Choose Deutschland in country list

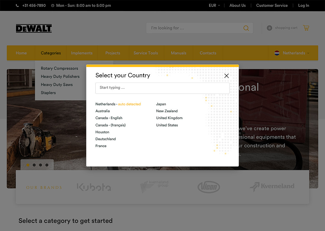106,139
